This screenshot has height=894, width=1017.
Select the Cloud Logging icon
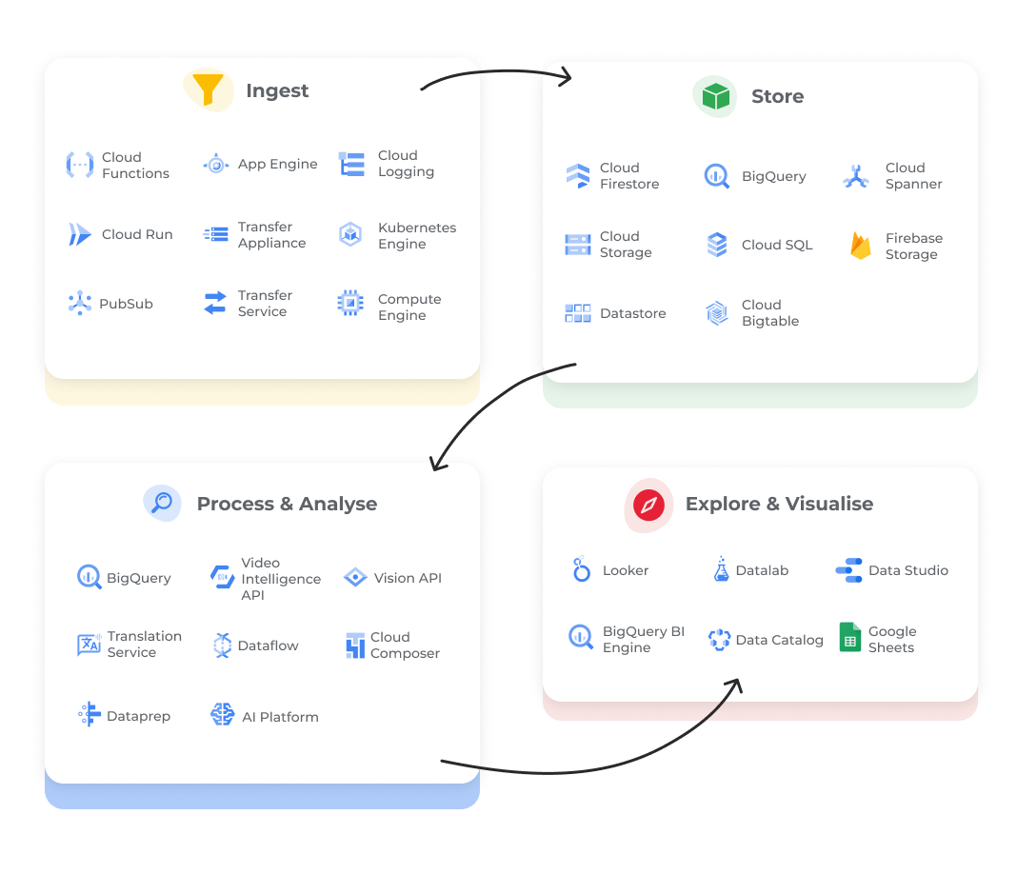(x=352, y=164)
